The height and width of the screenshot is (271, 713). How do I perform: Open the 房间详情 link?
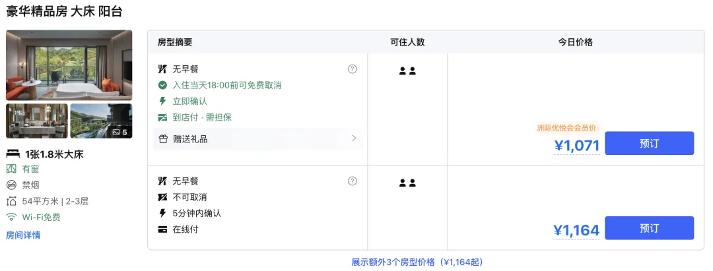coord(23,235)
